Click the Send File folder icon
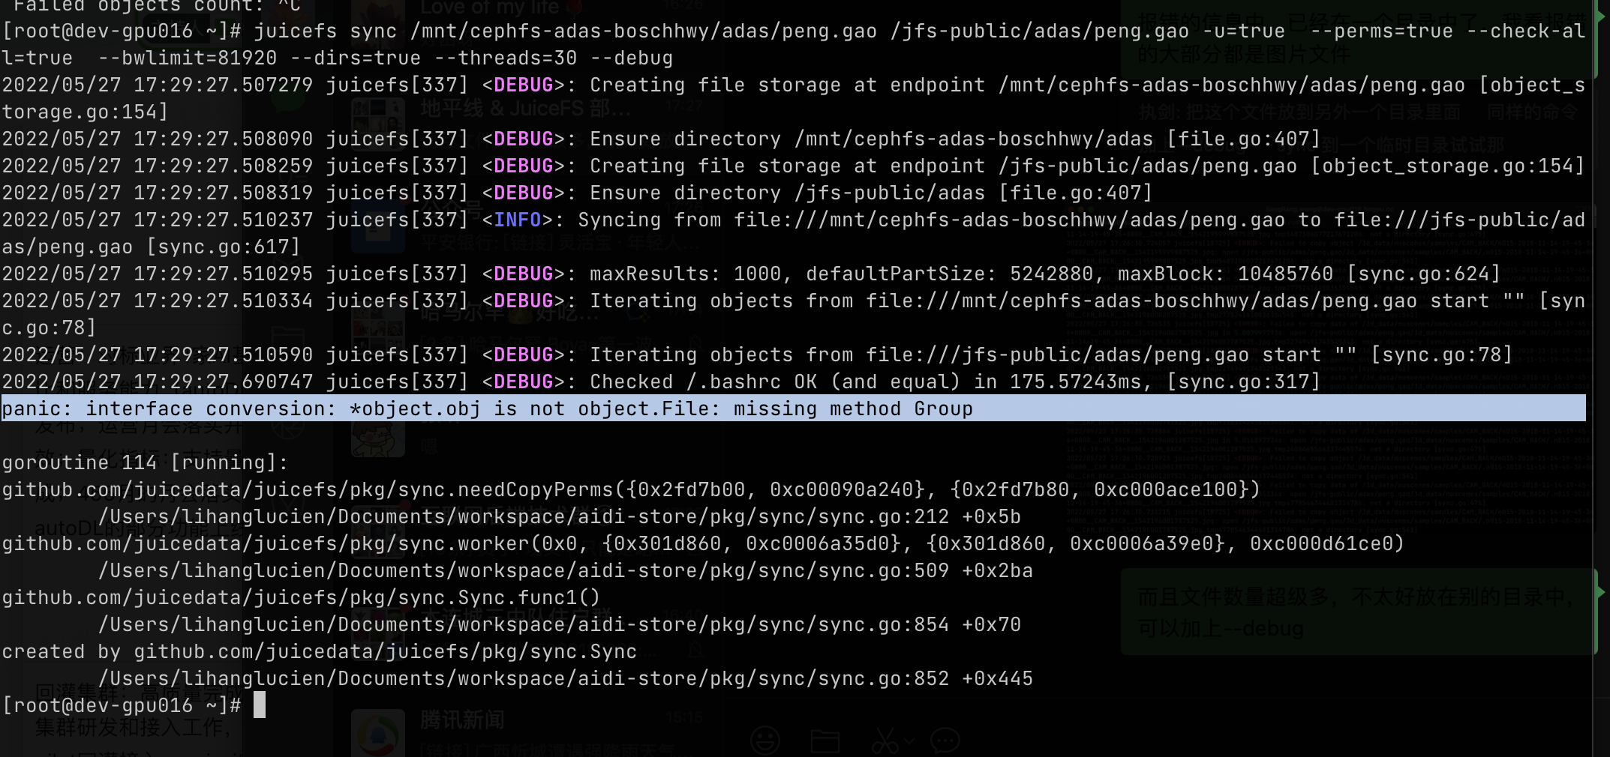Viewport: 1610px width, 757px height. coord(825,741)
